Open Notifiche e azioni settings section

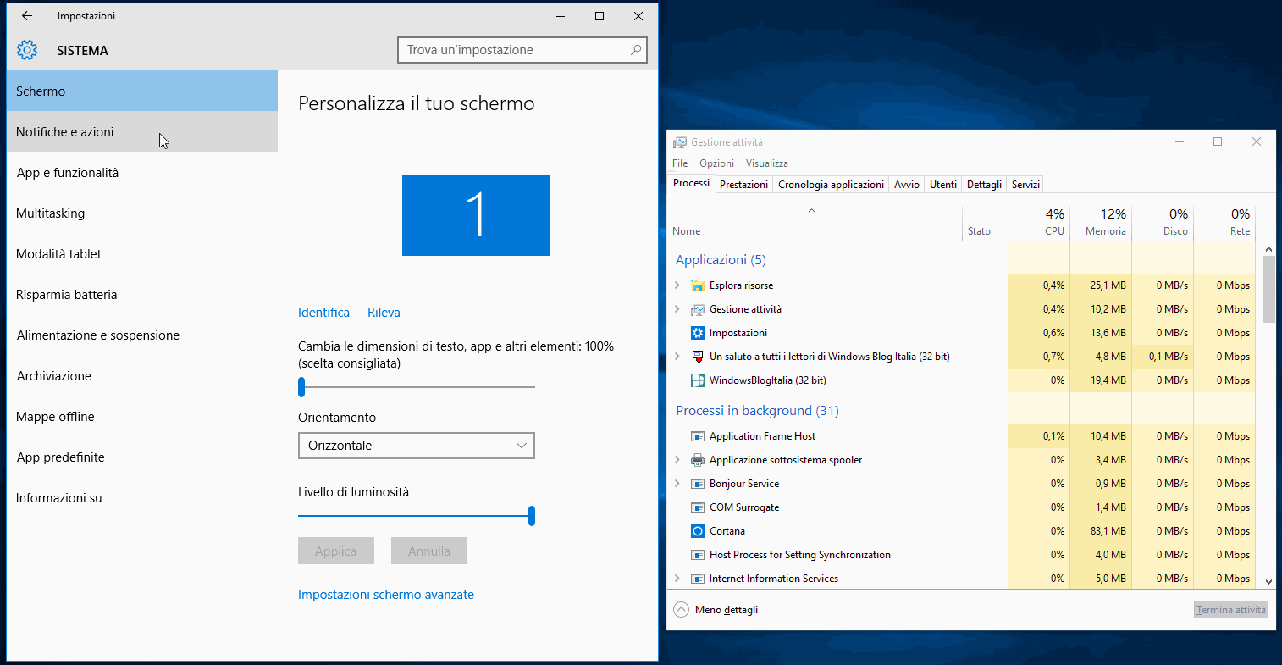[142, 131]
